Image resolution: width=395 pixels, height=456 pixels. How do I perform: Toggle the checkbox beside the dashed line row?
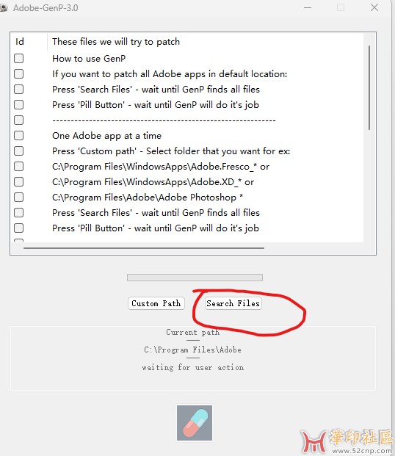[19, 120]
